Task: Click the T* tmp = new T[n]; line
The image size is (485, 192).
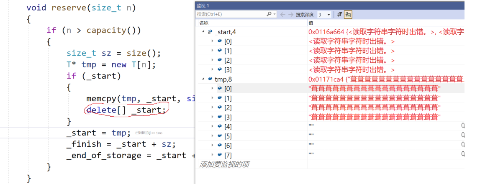Action: [x=111, y=64]
